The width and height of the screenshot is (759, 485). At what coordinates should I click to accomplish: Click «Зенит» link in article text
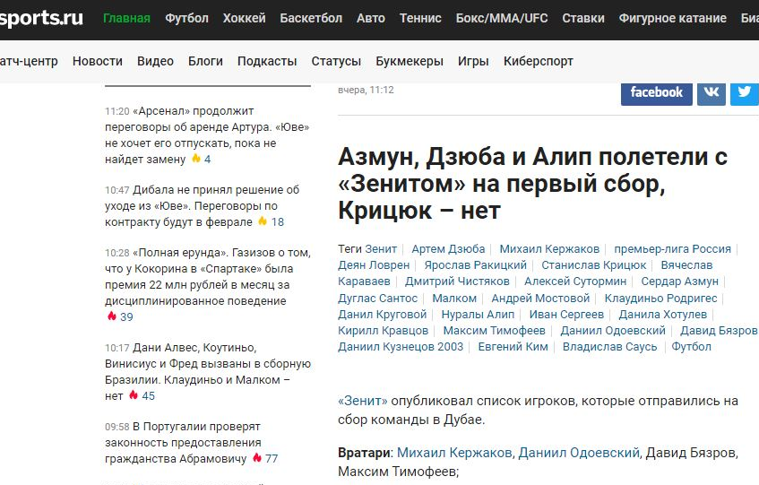(363, 401)
